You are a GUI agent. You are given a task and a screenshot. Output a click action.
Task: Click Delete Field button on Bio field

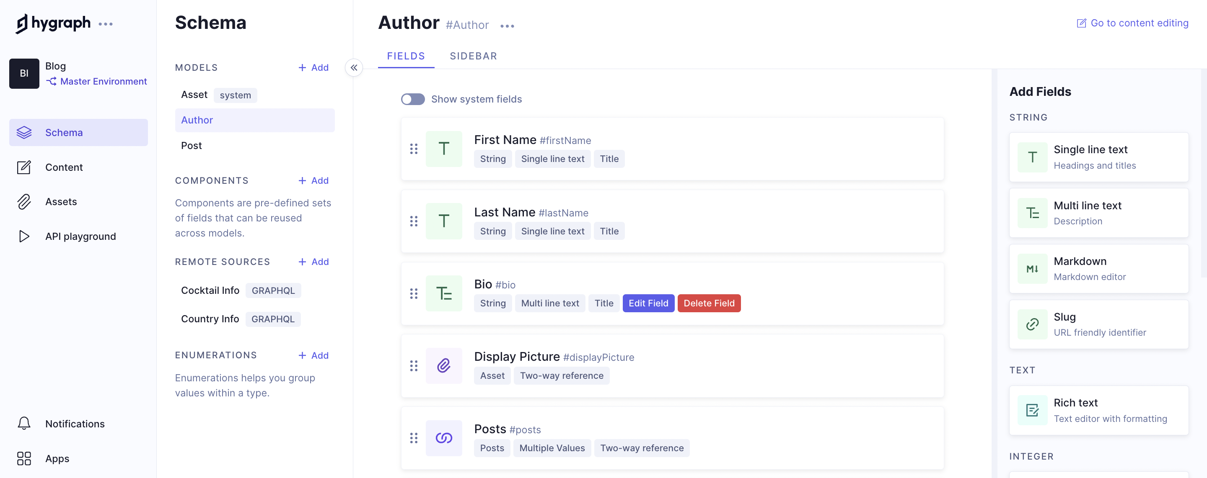pos(708,303)
